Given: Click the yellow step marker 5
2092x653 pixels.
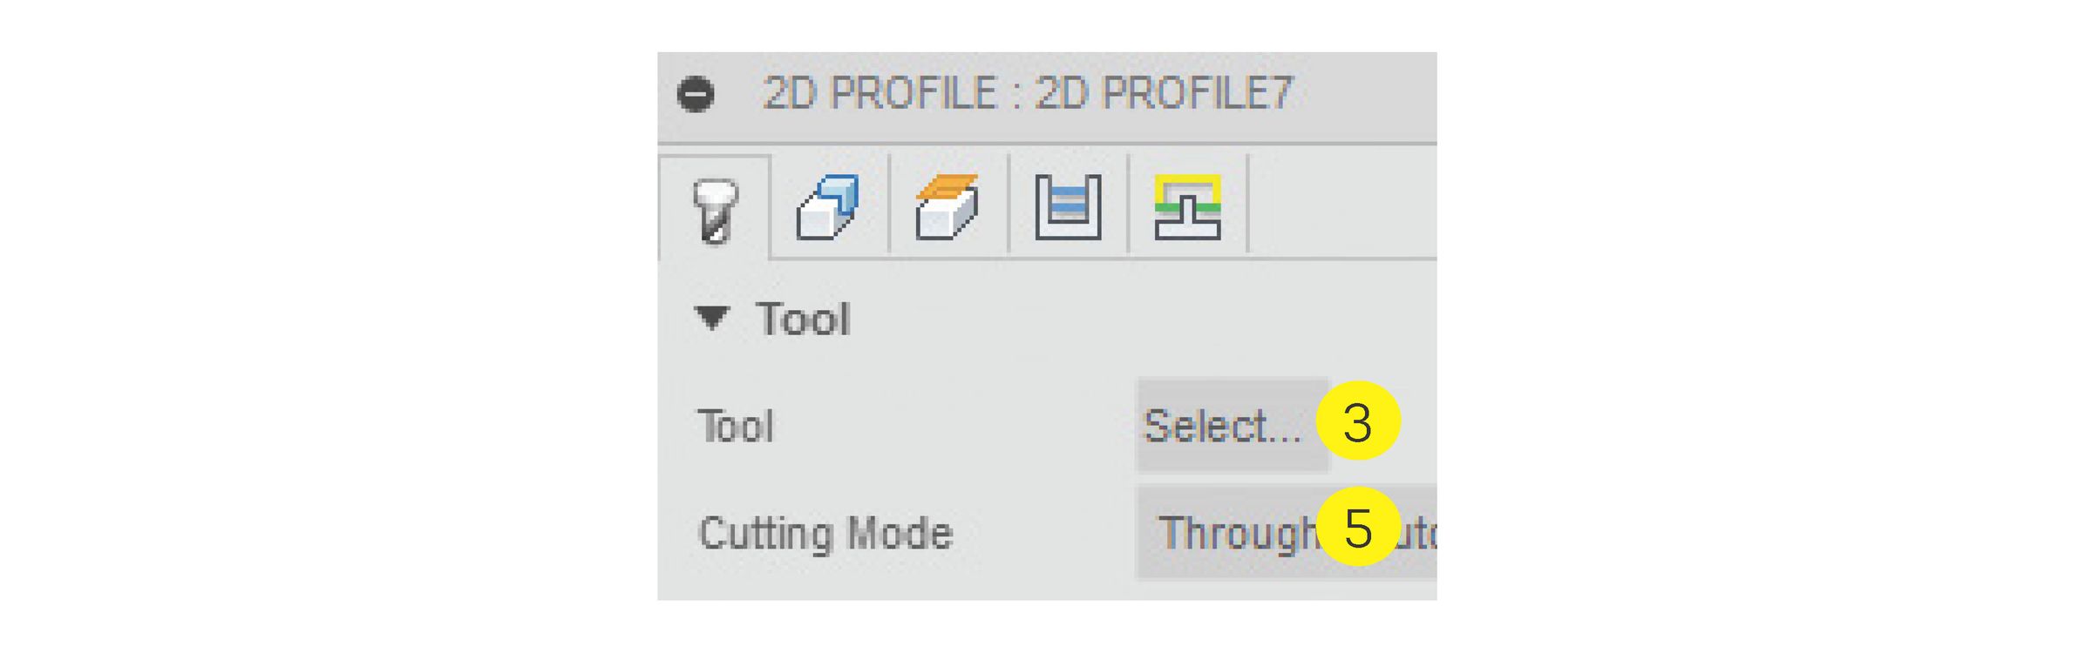Looking at the screenshot, I should coord(1357,528).
